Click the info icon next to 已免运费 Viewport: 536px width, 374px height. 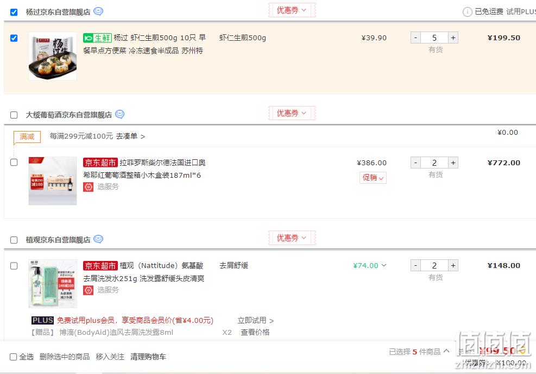point(467,12)
